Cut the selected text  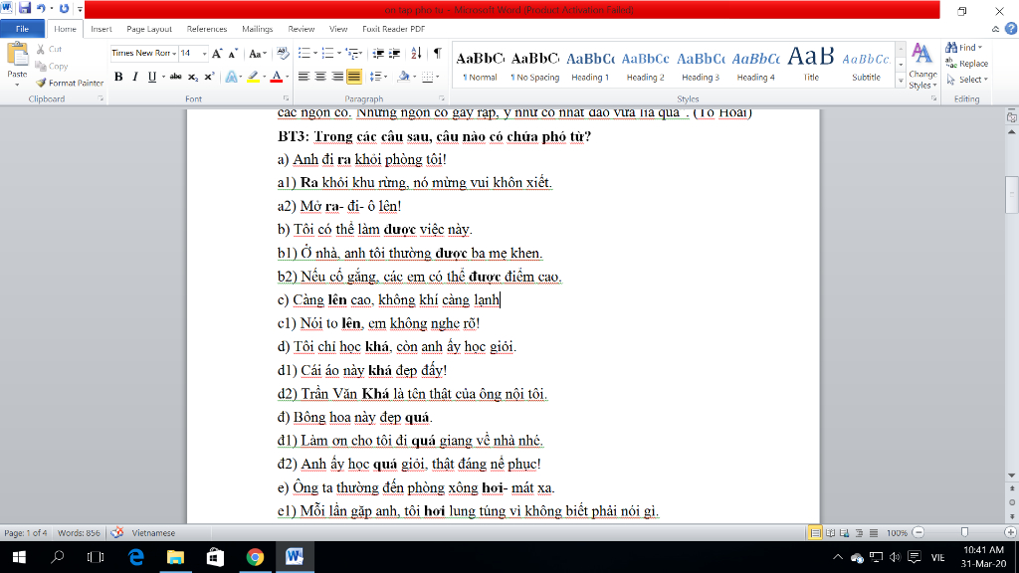[49, 49]
